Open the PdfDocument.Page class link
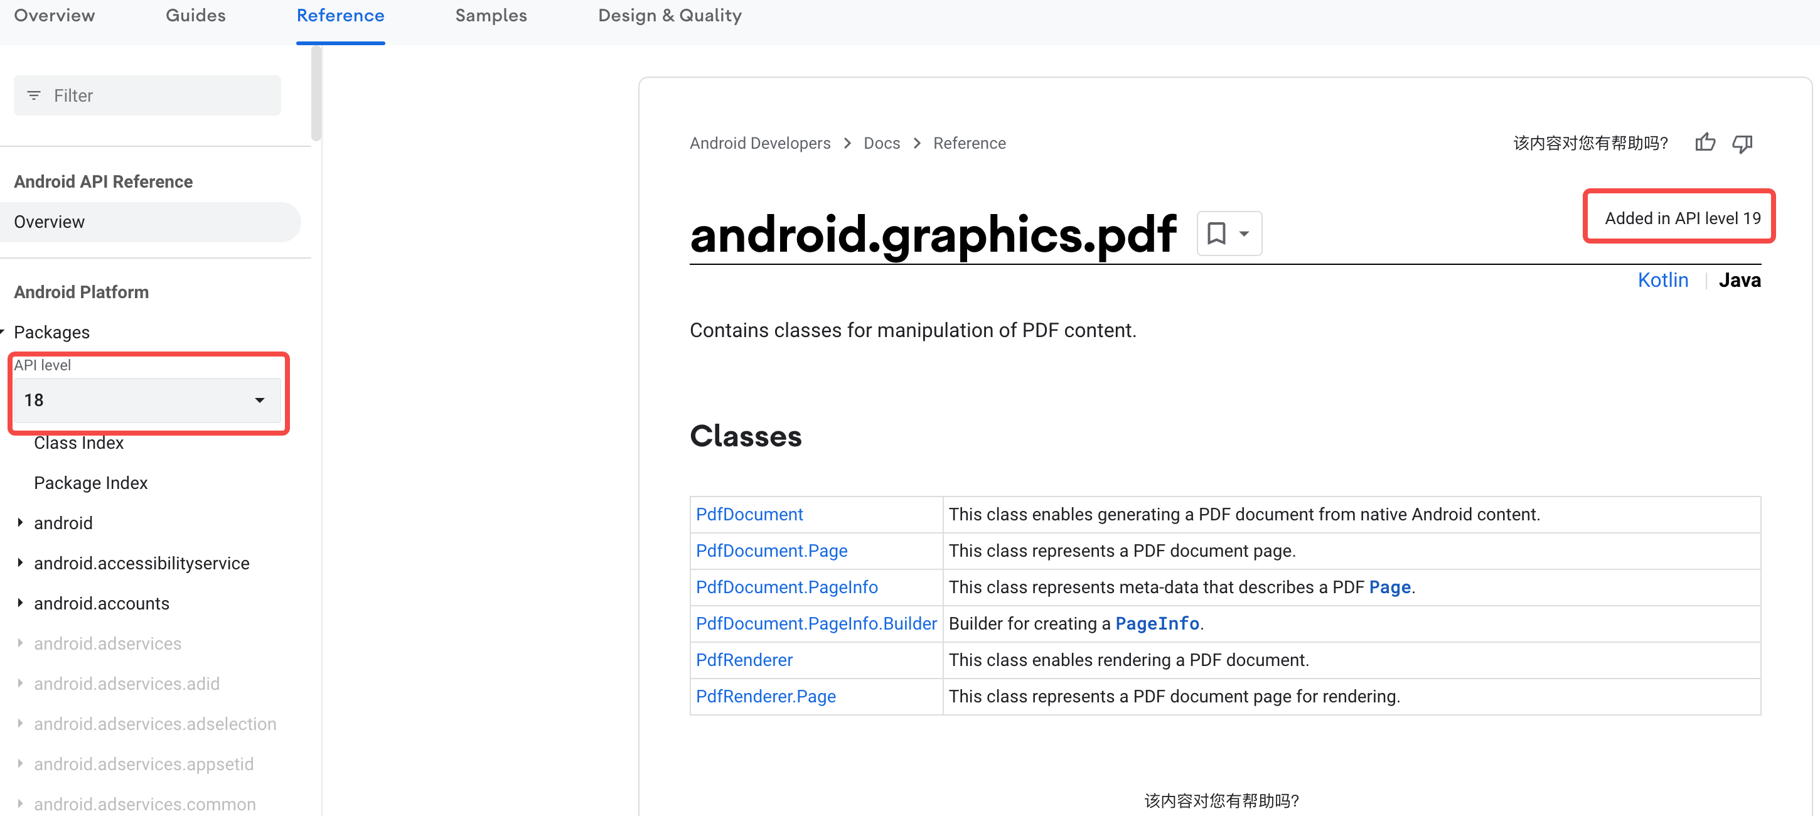 click(771, 550)
